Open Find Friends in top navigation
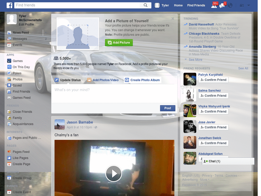This screenshot has height=196, width=261. pyautogui.click(x=196, y=5)
